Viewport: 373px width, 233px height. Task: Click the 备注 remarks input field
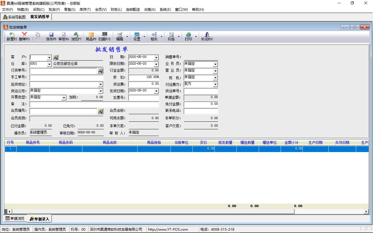pos(94,104)
